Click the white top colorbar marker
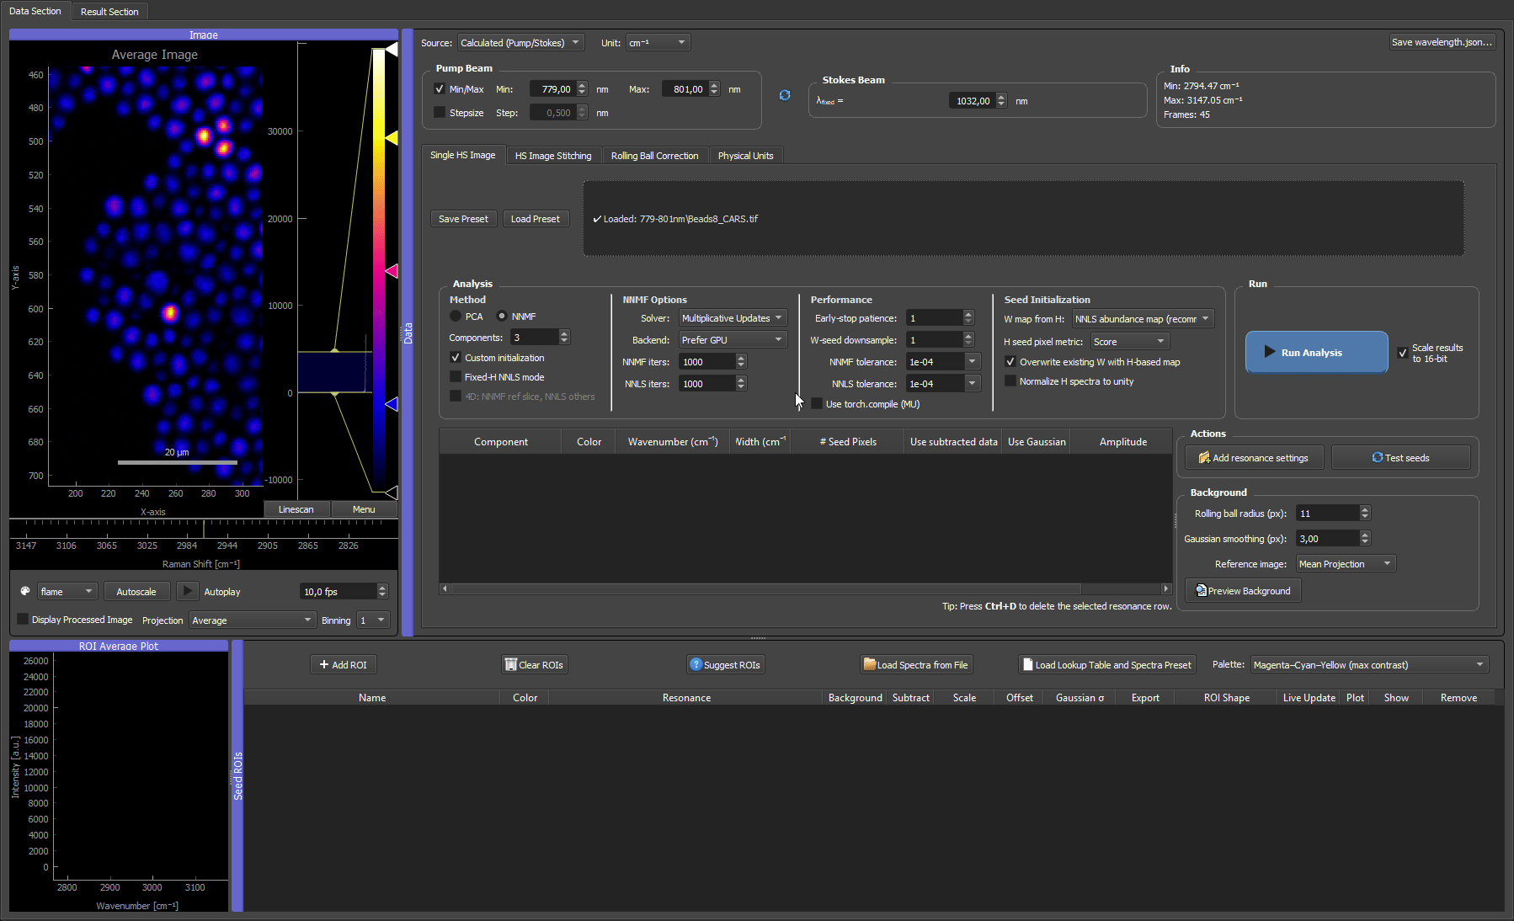Image resolution: width=1514 pixels, height=921 pixels. coord(392,50)
